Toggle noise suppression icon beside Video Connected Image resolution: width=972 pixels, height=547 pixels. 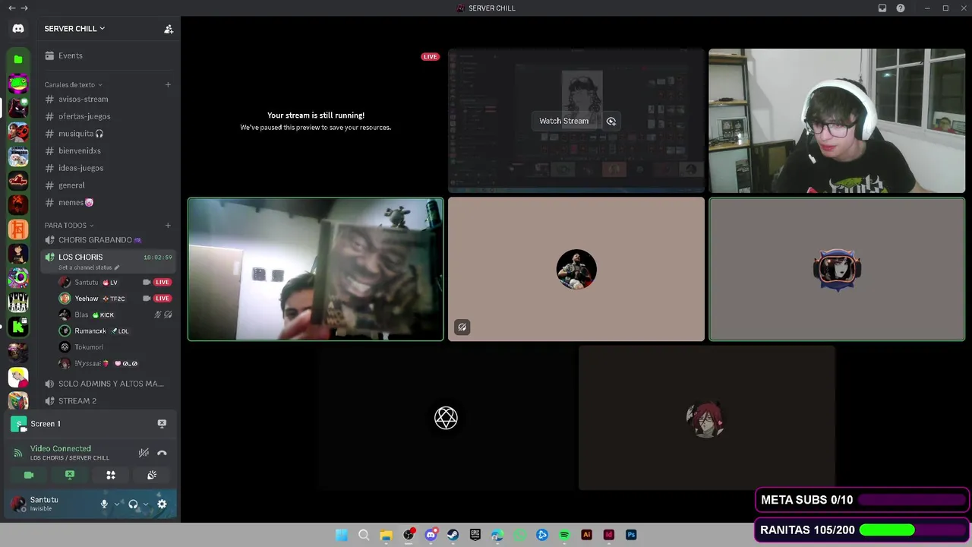coord(144,453)
